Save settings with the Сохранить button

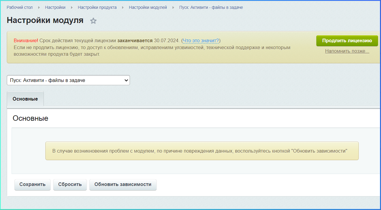click(x=33, y=184)
